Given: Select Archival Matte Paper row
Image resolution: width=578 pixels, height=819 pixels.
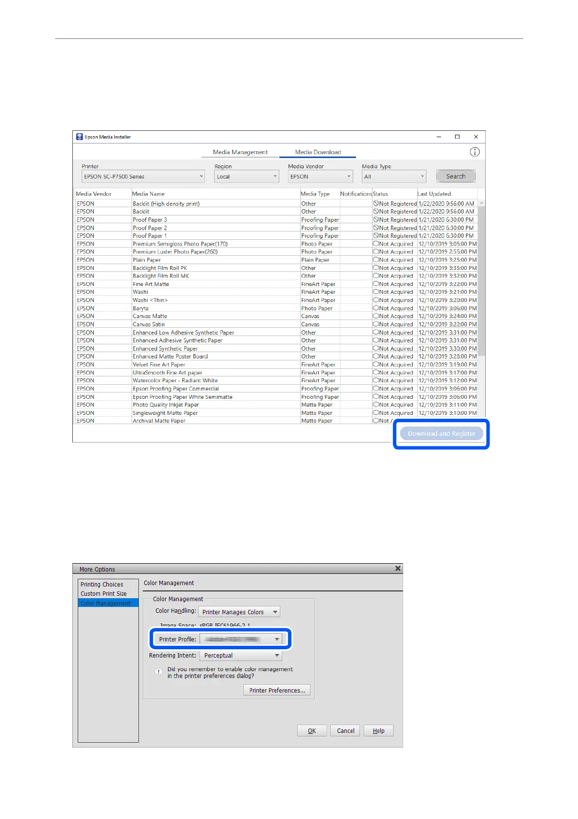Looking at the screenshot, I should 276,421.
